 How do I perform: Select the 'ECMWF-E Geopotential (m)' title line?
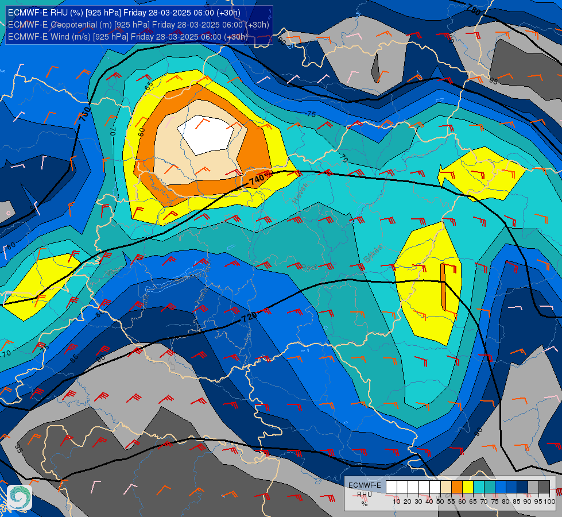[138, 25]
